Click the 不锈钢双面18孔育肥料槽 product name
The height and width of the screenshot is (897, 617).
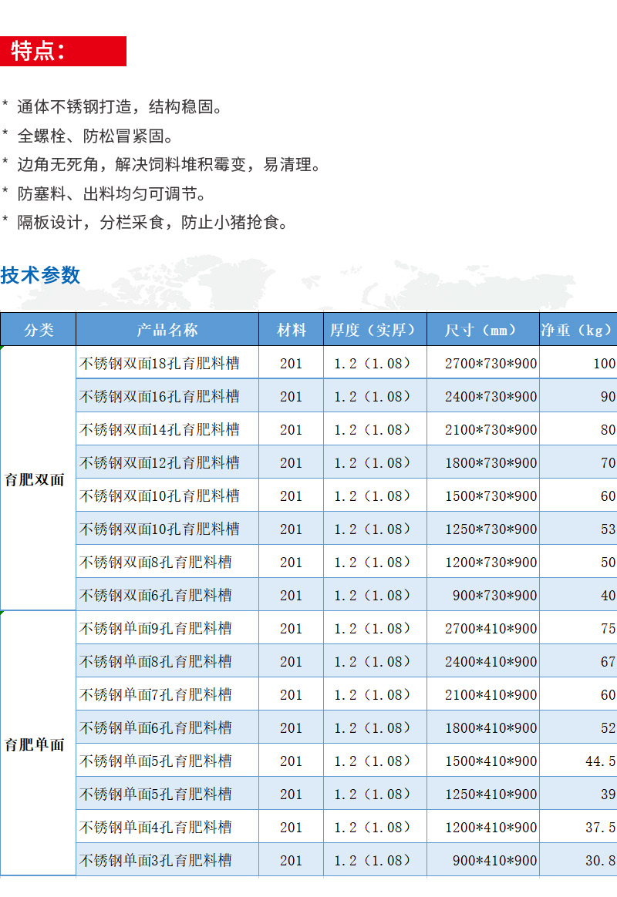click(160, 363)
